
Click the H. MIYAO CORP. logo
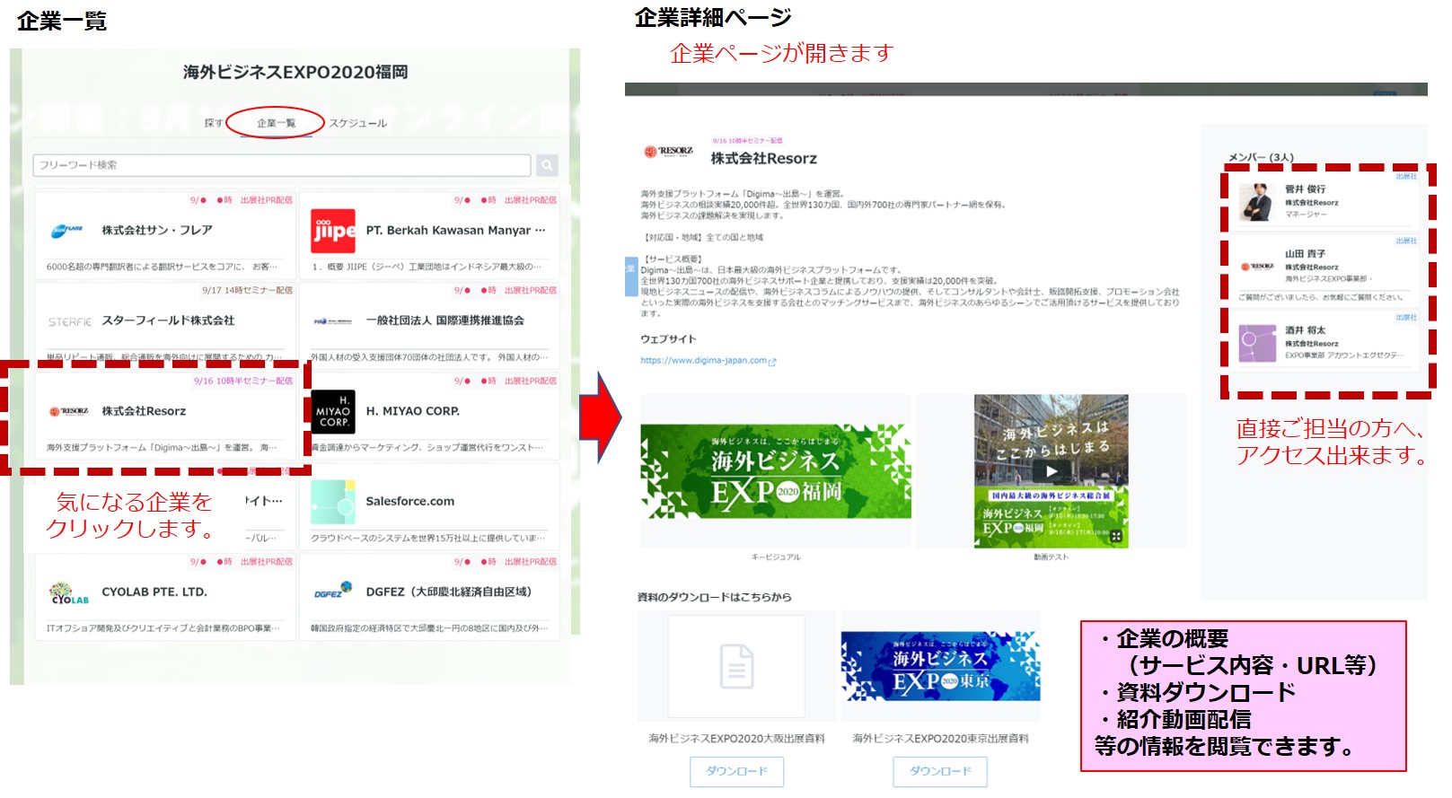(x=333, y=412)
